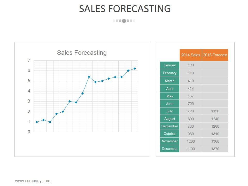This screenshot has height=186, width=248.
Task: Select the January row label
Action: 169,65
